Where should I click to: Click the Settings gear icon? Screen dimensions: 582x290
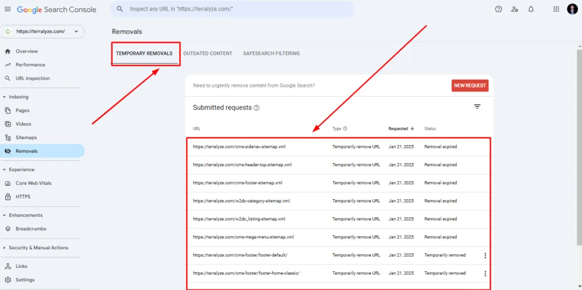tap(8, 280)
